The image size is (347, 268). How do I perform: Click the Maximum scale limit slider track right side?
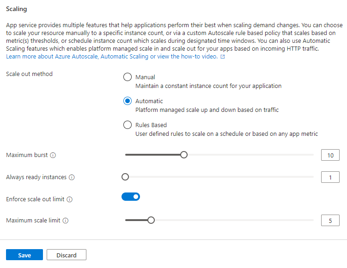coord(234,220)
